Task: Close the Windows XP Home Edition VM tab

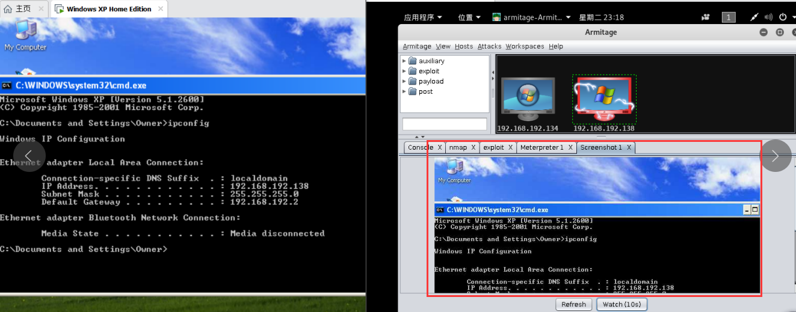Action: click(x=160, y=9)
